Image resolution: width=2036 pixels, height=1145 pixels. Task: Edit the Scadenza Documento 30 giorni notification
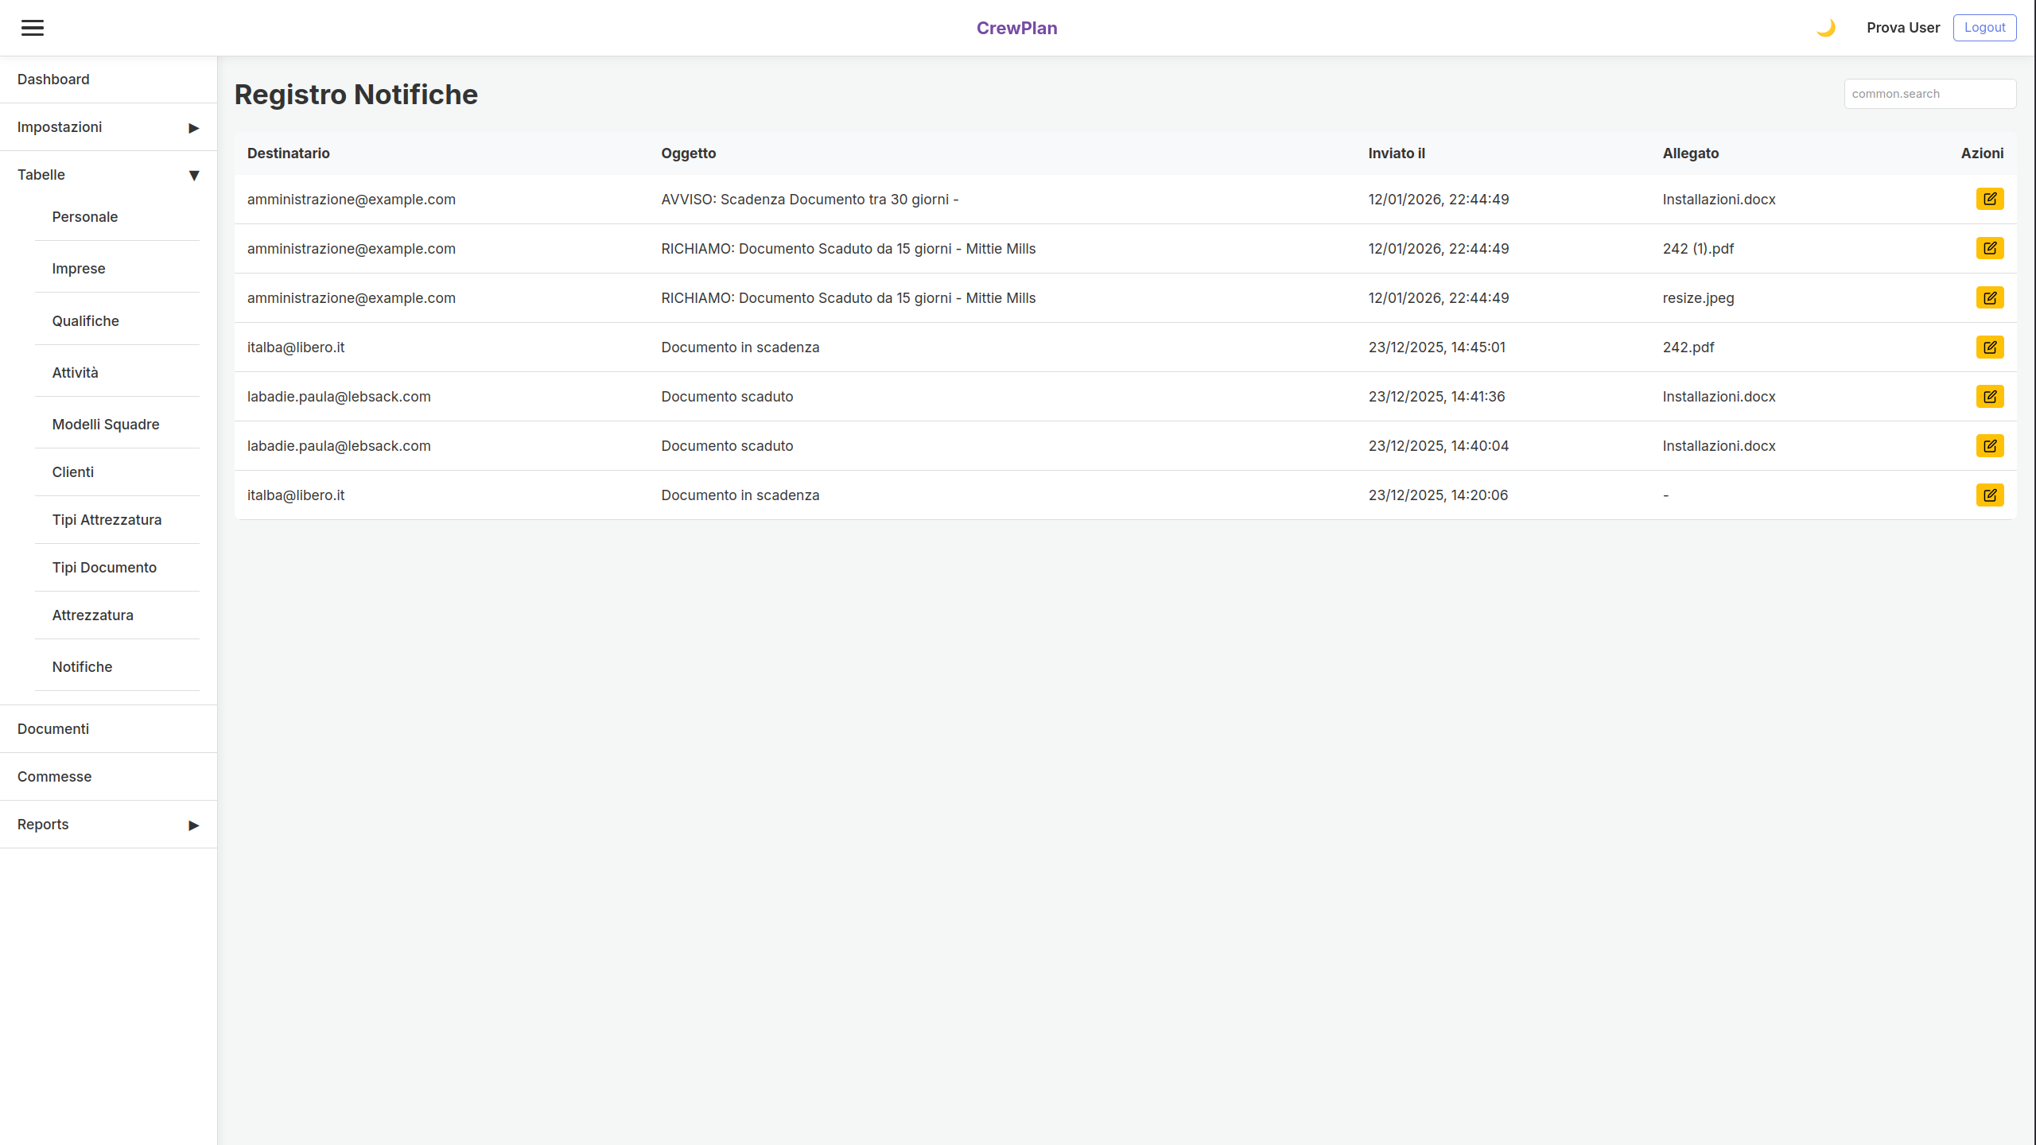[1989, 199]
